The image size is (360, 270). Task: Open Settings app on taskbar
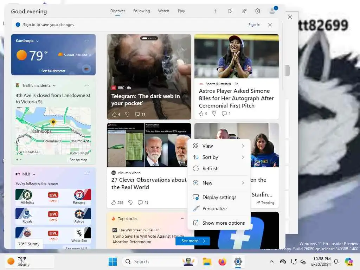coord(238,262)
